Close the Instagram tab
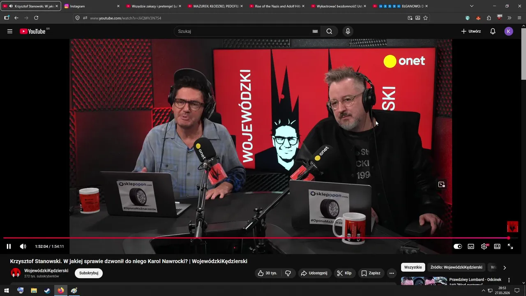 point(118,6)
